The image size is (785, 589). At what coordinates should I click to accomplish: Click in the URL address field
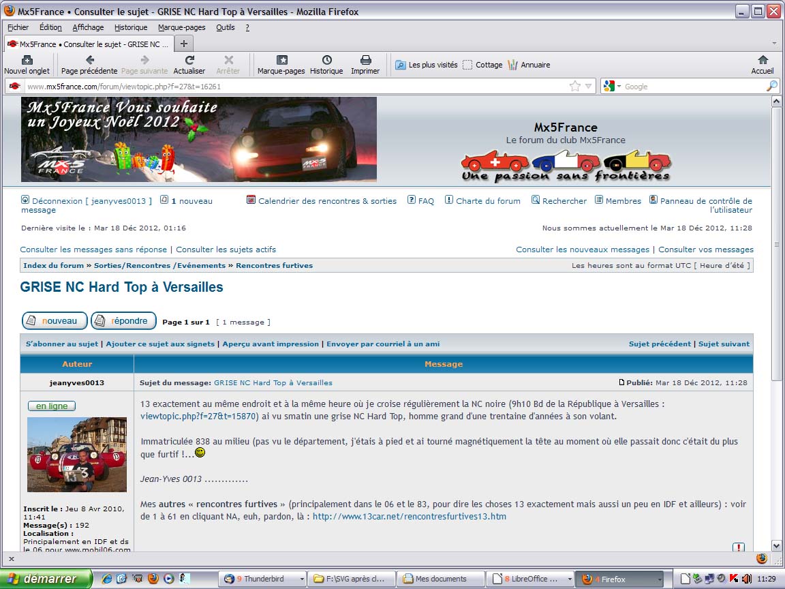[x=295, y=86]
